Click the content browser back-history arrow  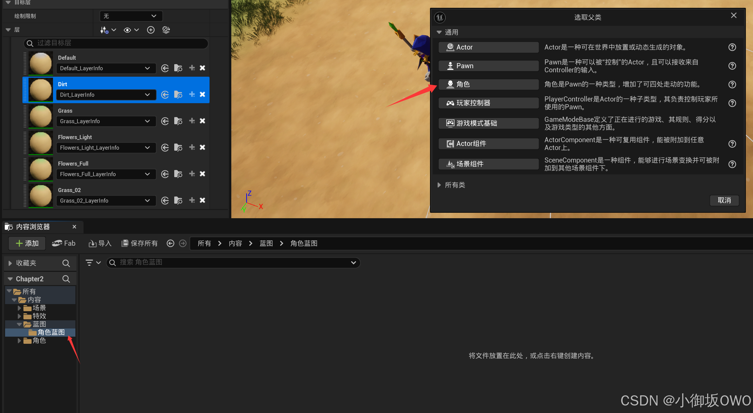171,243
